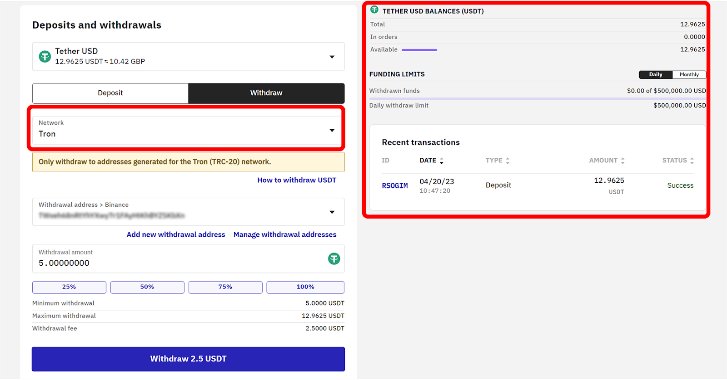Click the Minimum withdrawal value 5.0000 USDT
The height and width of the screenshot is (380, 727).
[x=325, y=303]
